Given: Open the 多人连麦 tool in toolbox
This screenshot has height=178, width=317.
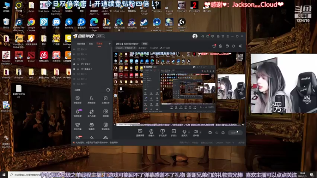Looking at the screenshot, I should 92,113.
